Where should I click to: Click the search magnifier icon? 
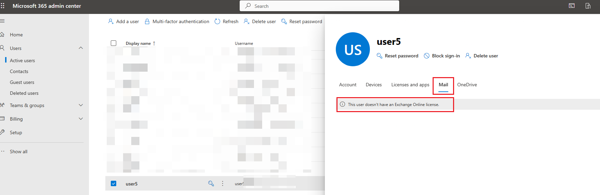248,6
